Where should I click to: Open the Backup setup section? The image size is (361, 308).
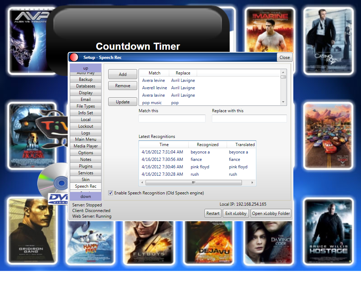(x=86, y=79)
